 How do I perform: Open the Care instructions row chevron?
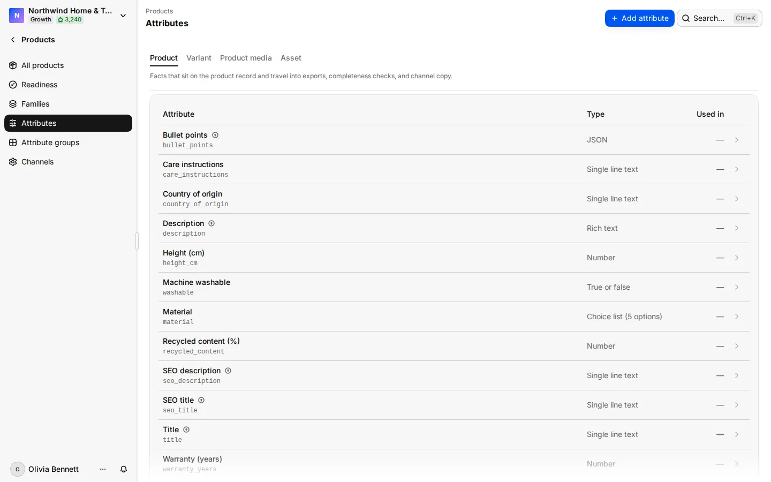[x=737, y=169]
